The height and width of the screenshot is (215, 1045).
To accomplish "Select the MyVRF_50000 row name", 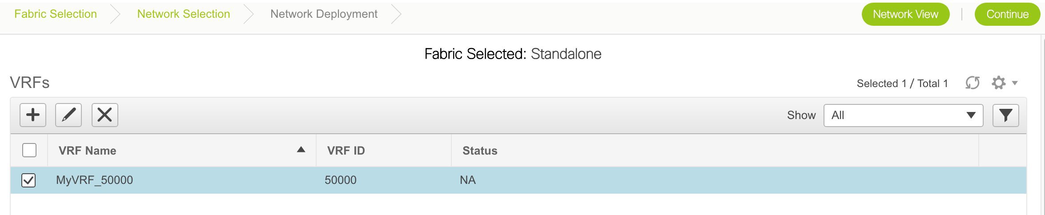I will (94, 180).
